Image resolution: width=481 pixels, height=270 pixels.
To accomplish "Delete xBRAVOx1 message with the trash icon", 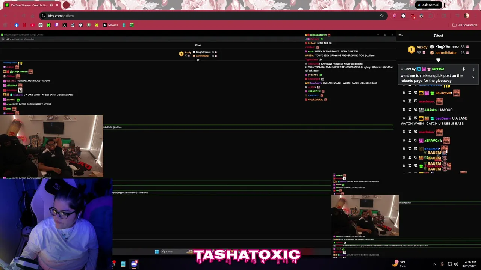I will coord(404,140).
